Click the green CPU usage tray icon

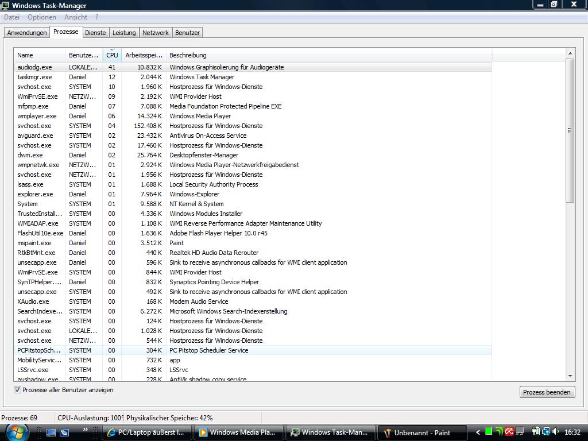(x=489, y=432)
